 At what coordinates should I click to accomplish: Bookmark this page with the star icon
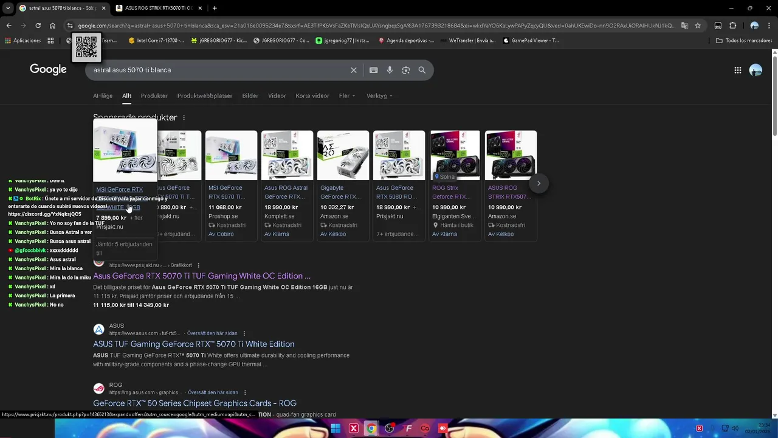698,26
